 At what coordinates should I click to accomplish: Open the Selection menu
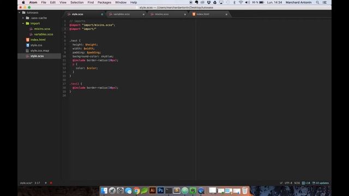[77, 2]
